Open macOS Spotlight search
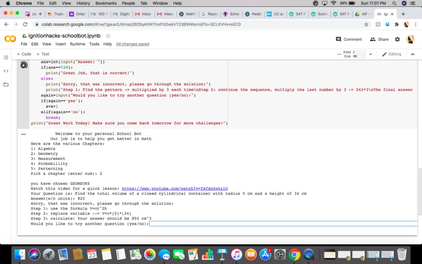Screen dimensions: 422x264 (x=394, y=3)
